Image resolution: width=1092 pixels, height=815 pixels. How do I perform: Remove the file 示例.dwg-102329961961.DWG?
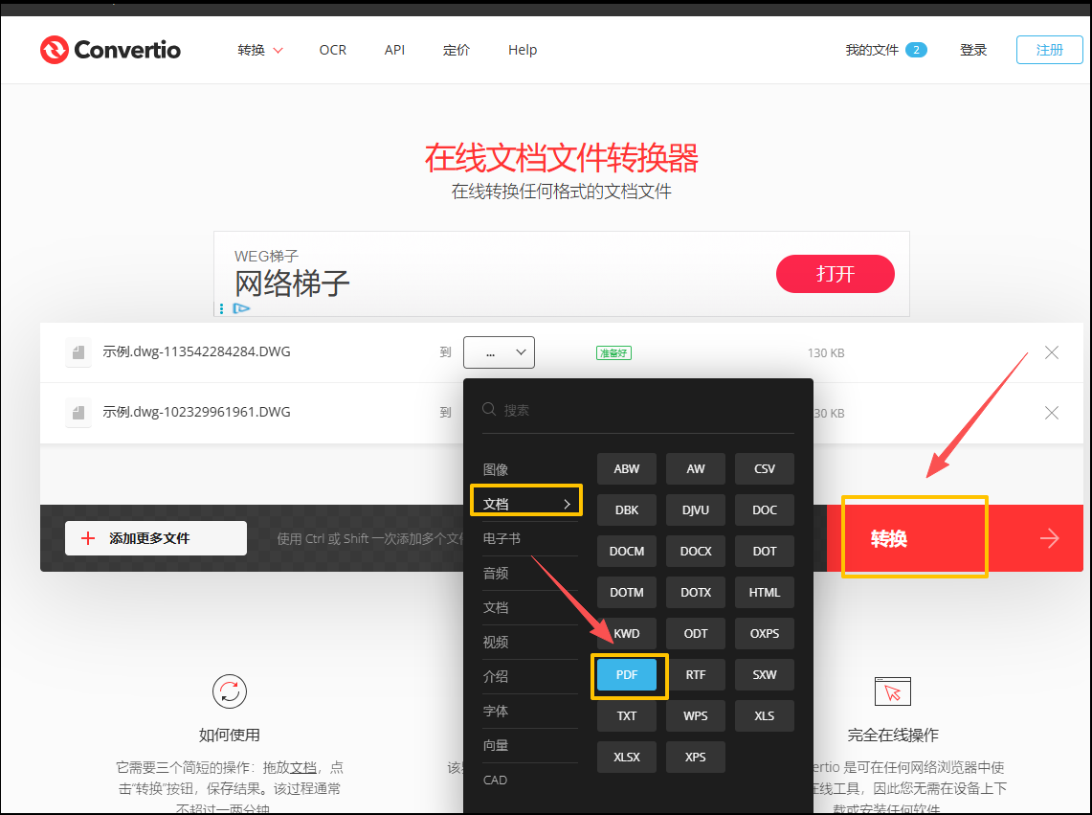pyautogui.click(x=1051, y=412)
